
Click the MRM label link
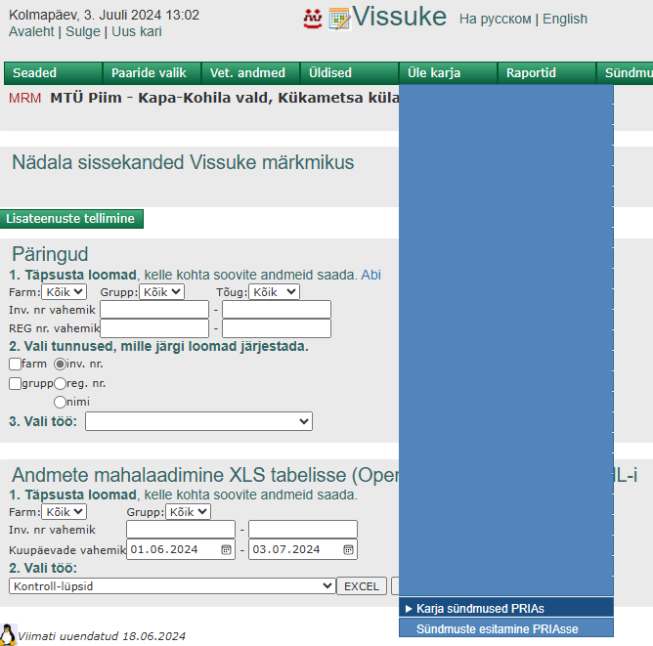[25, 98]
